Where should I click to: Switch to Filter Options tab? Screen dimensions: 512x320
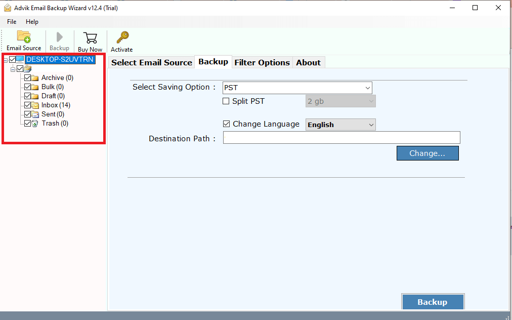pyautogui.click(x=262, y=62)
